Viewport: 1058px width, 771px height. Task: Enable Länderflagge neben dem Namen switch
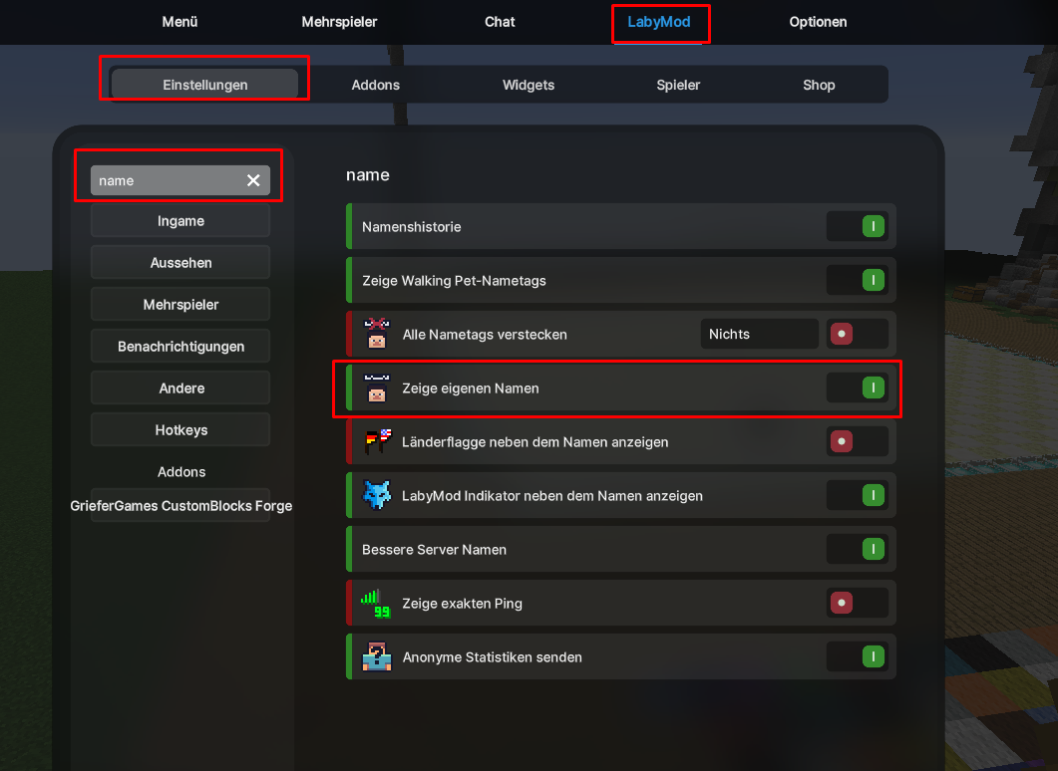(x=857, y=441)
